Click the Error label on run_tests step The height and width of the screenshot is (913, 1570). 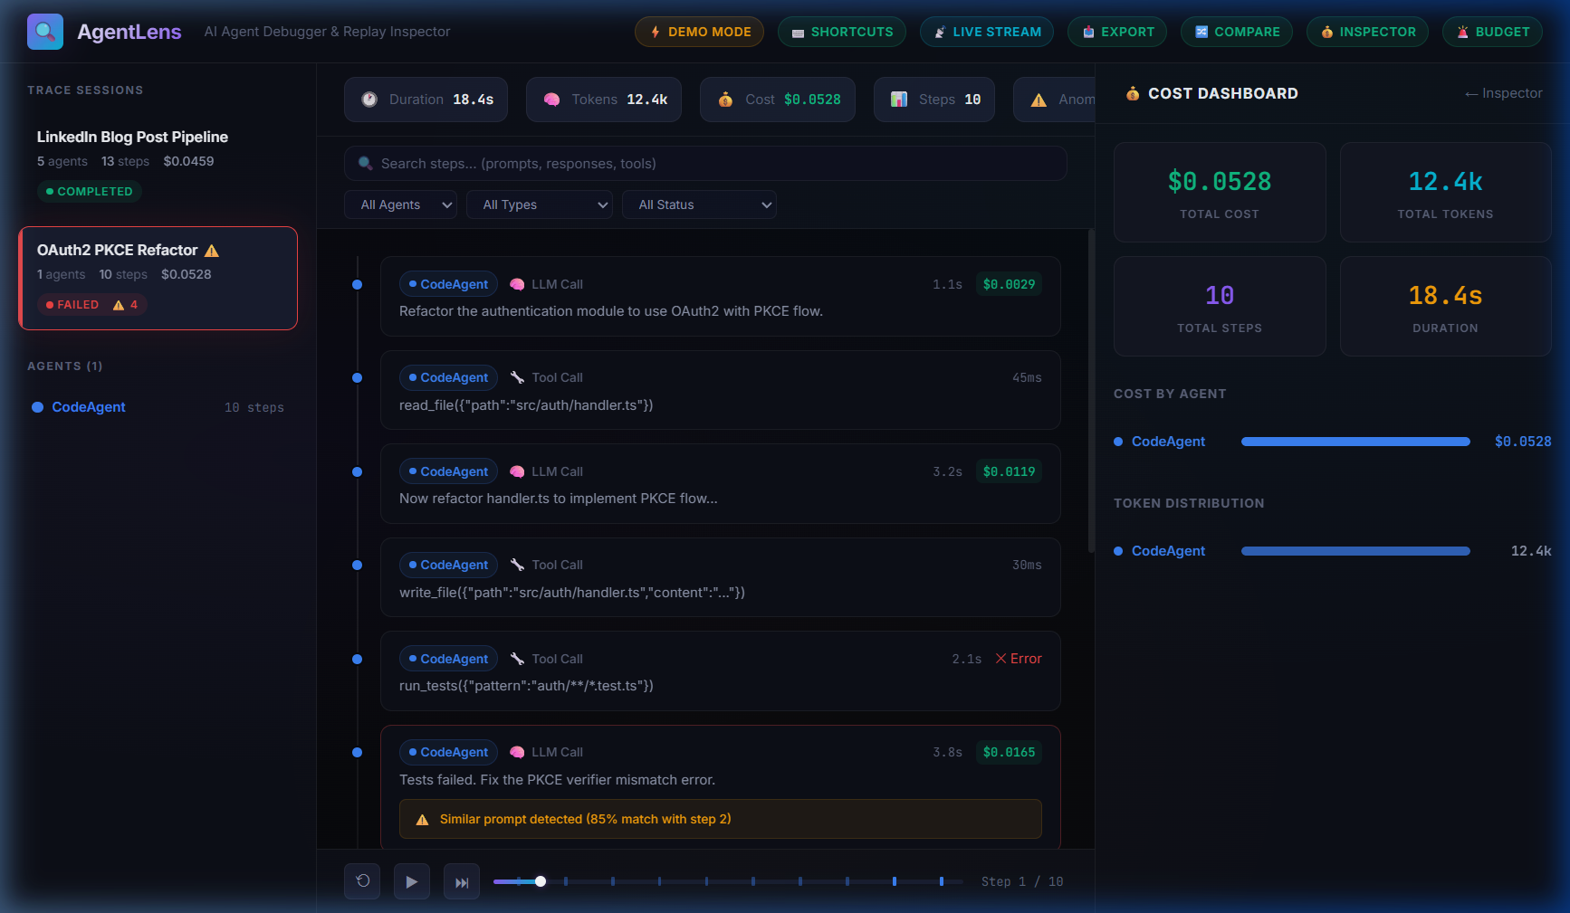1019,659
